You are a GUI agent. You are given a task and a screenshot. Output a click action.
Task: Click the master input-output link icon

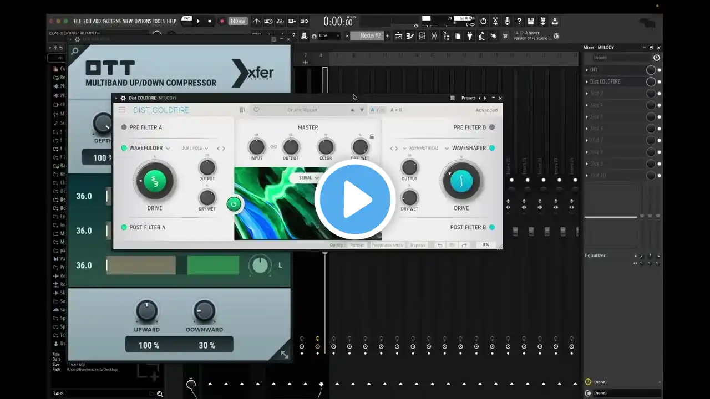click(273, 147)
